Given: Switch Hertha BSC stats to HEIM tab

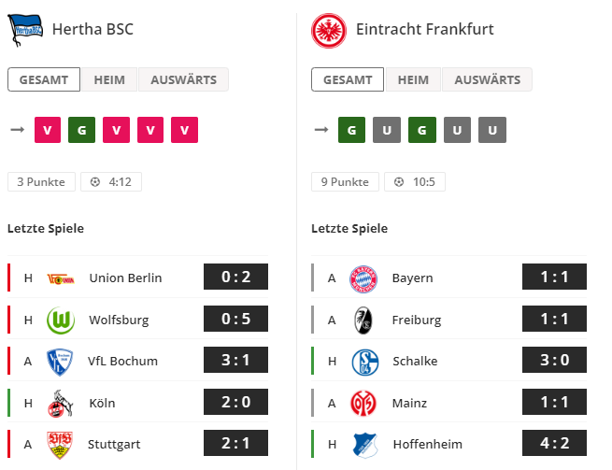Looking at the screenshot, I should [x=109, y=79].
